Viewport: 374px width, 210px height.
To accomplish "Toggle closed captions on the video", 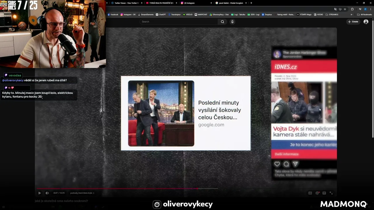I will (310, 193).
